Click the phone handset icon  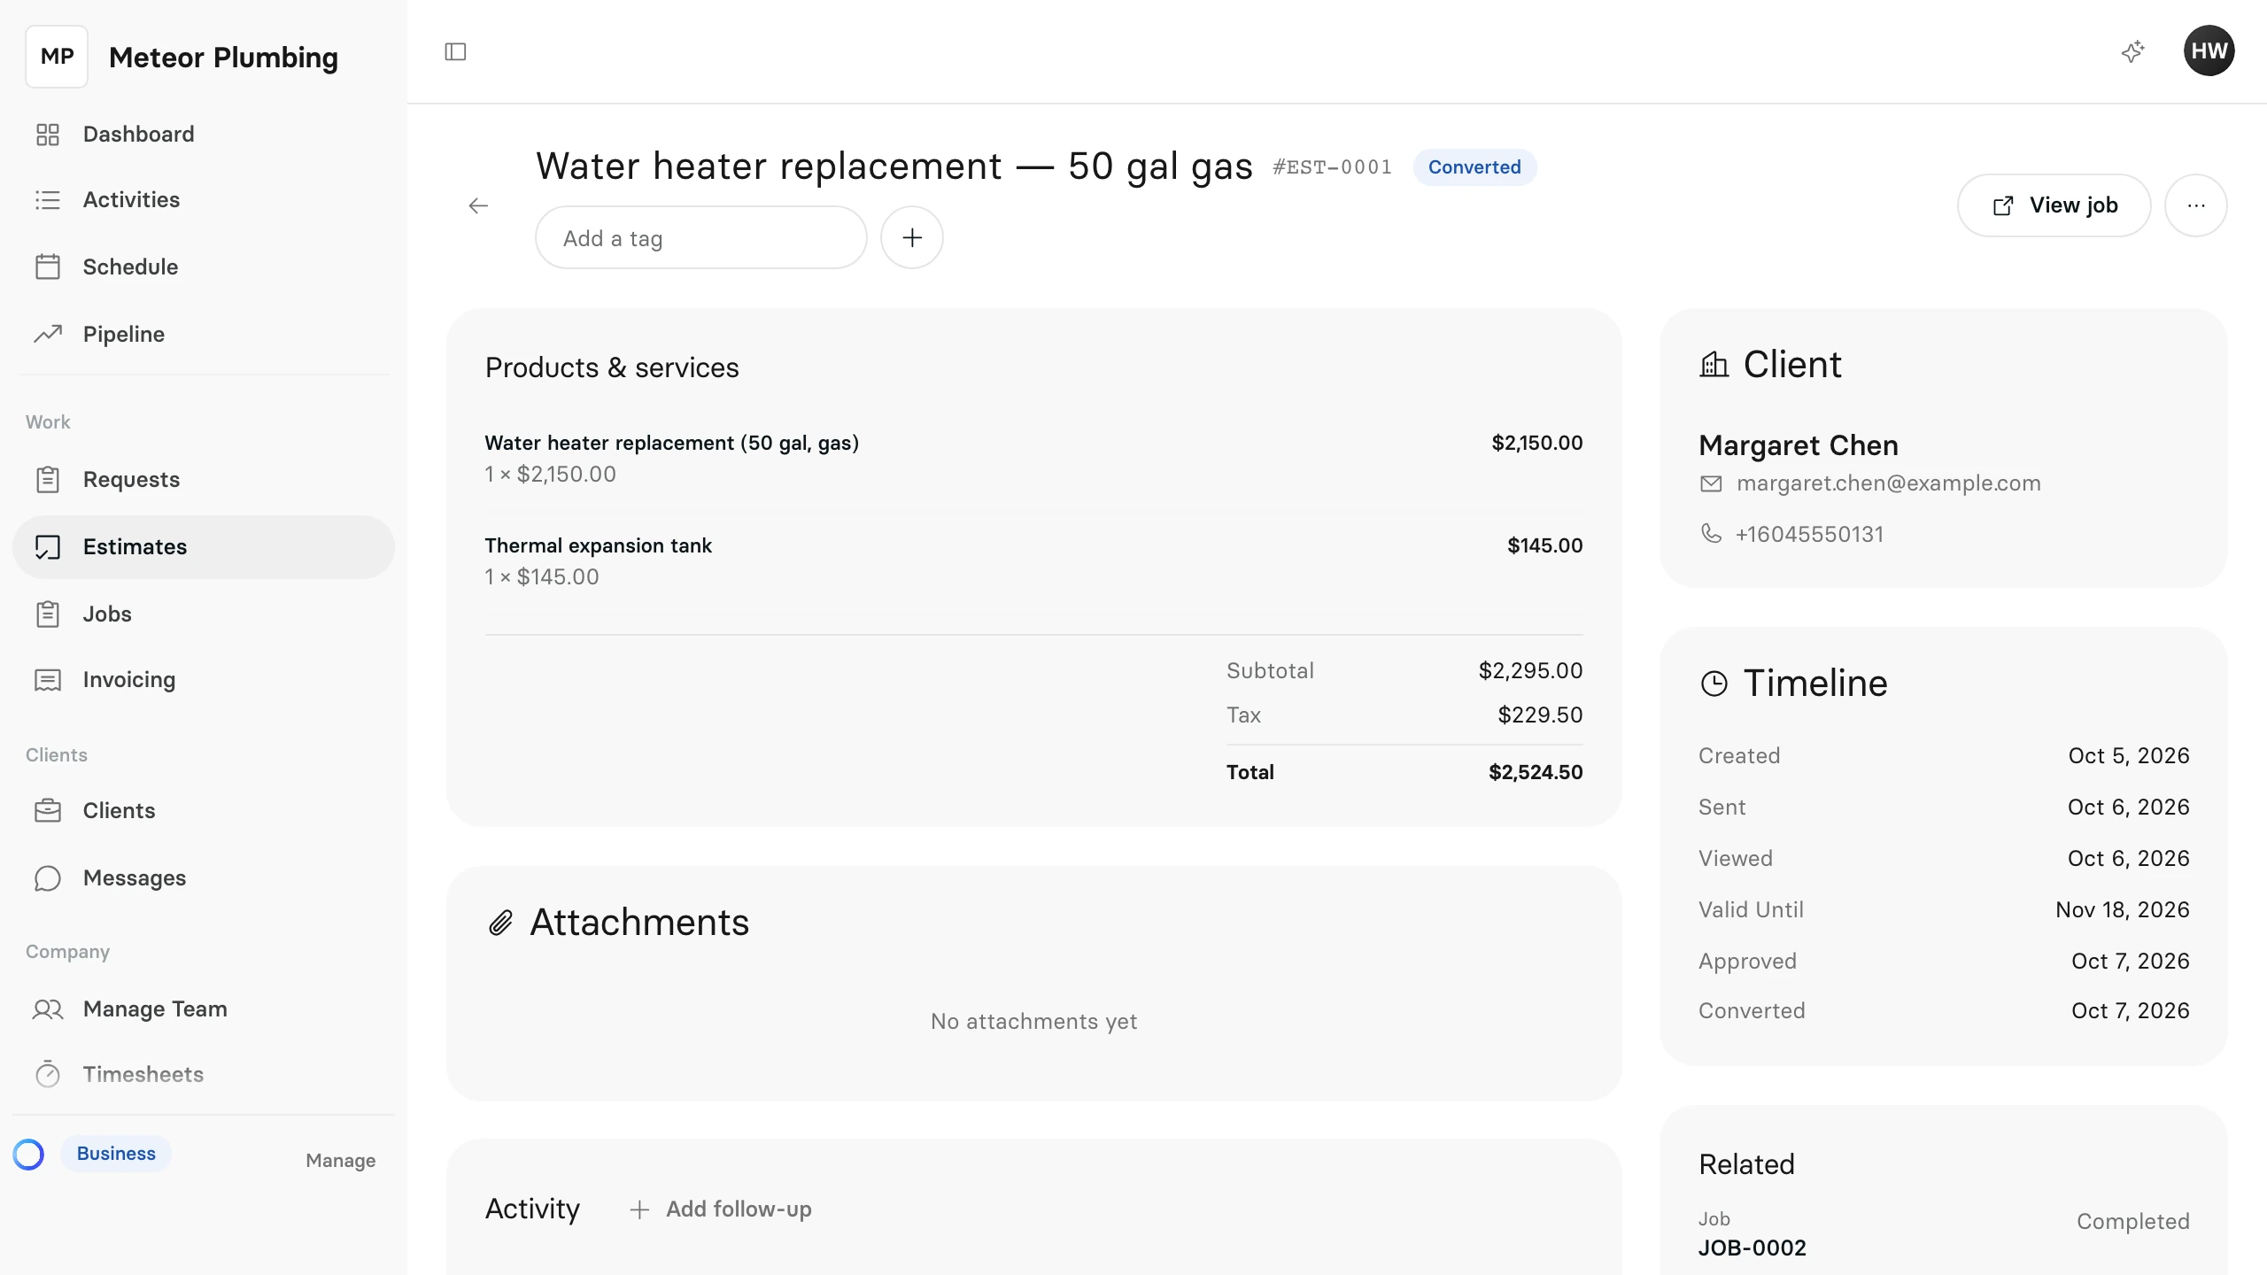(x=1712, y=533)
